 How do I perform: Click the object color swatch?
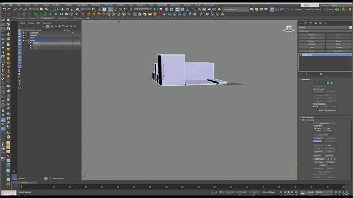[x=351, y=28]
